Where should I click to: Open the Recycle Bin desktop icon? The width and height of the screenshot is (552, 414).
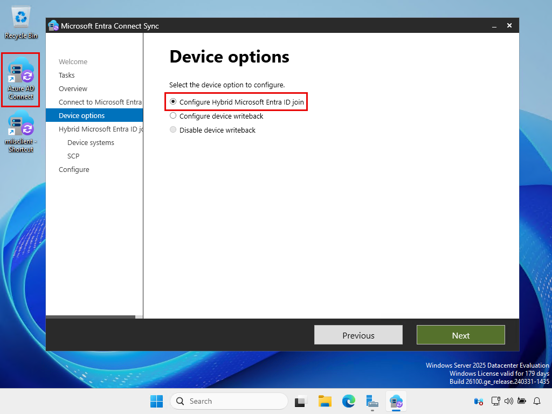pos(21,23)
